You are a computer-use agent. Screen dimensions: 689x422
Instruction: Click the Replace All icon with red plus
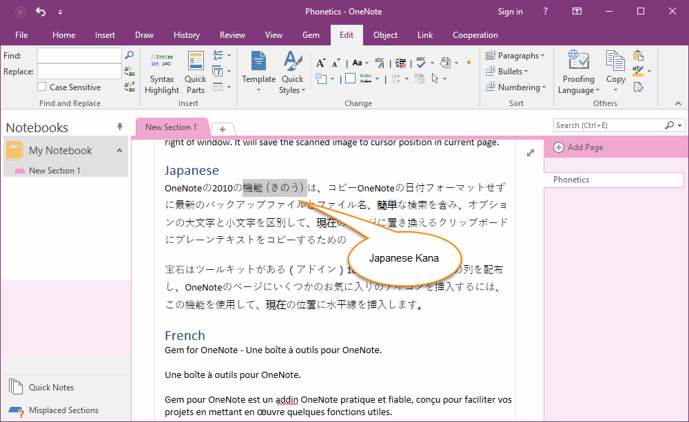click(130, 87)
